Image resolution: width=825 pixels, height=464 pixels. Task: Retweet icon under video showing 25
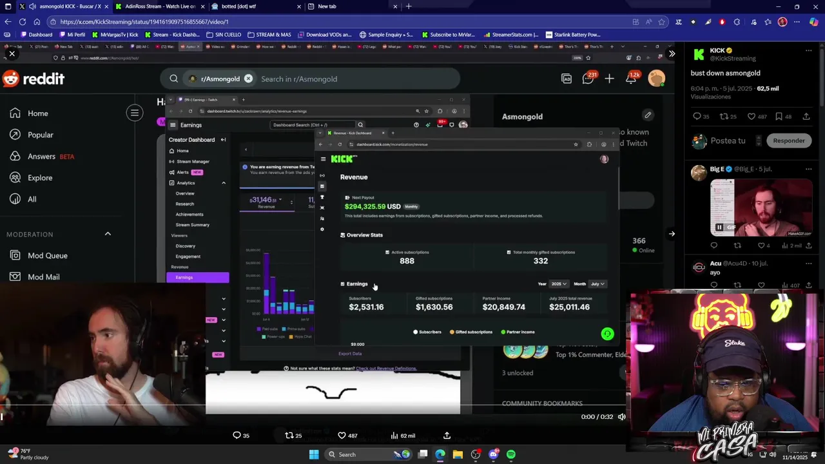tap(293, 436)
